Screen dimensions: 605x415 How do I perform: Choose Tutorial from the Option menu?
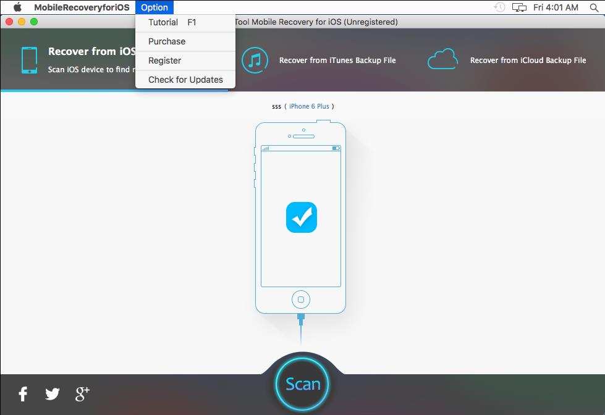[185, 22]
